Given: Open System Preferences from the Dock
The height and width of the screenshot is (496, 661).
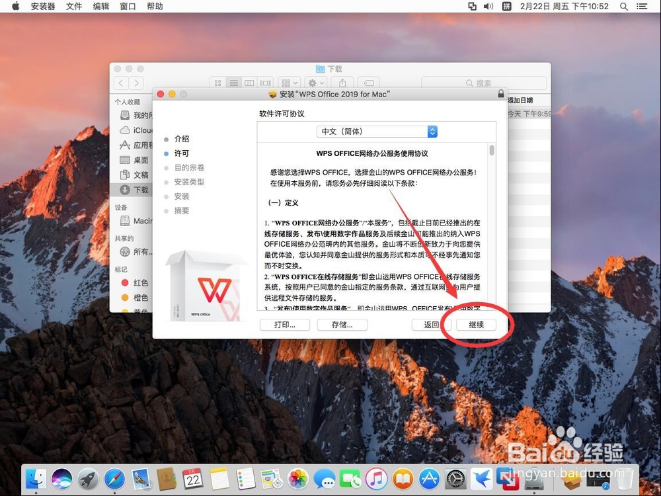Looking at the screenshot, I should click(x=455, y=479).
